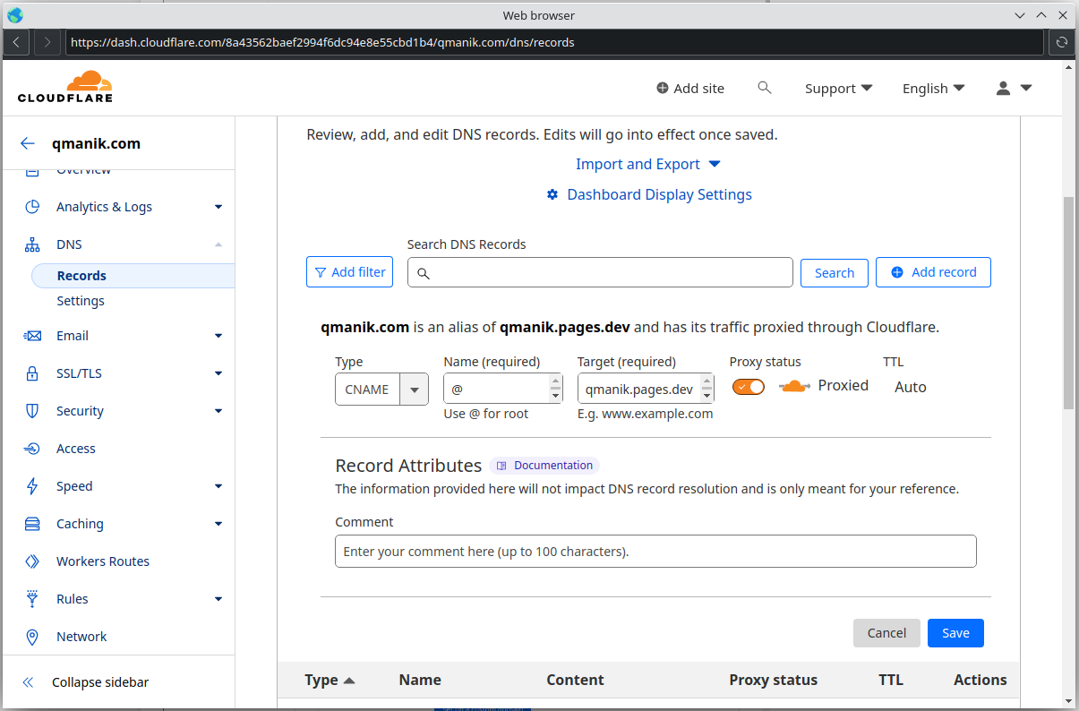
Task: Open the English language dropdown
Action: point(933,88)
